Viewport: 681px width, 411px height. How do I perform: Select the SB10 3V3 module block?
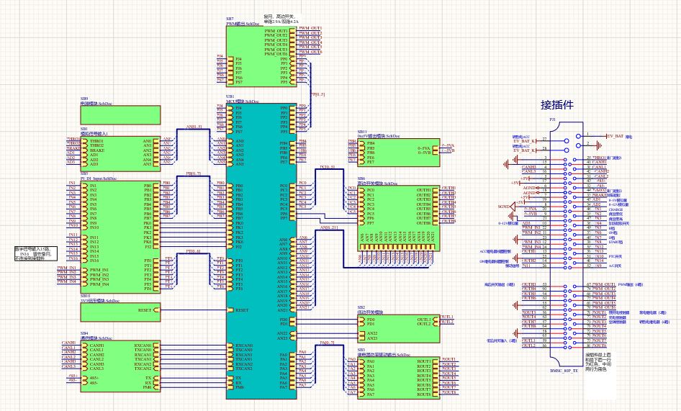pyautogui.click(x=120, y=312)
